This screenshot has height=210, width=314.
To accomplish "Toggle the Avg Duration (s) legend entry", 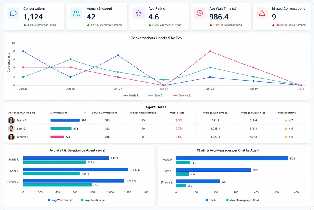I will pyautogui.click(x=93, y=200).
